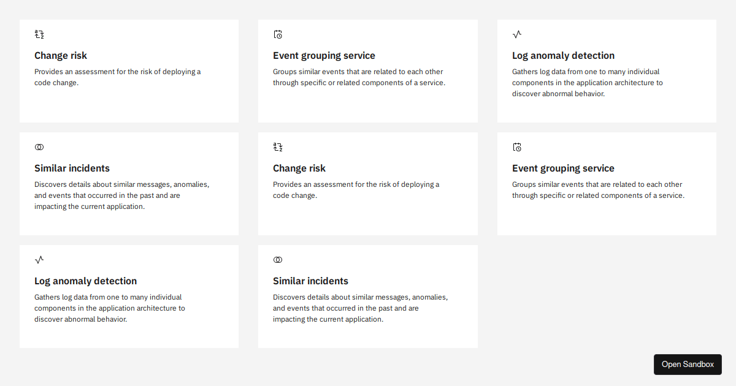
Task: Select the bottom Log anomaly detection waveform icon
Action: pyautogui.click(x=39, y=260)
